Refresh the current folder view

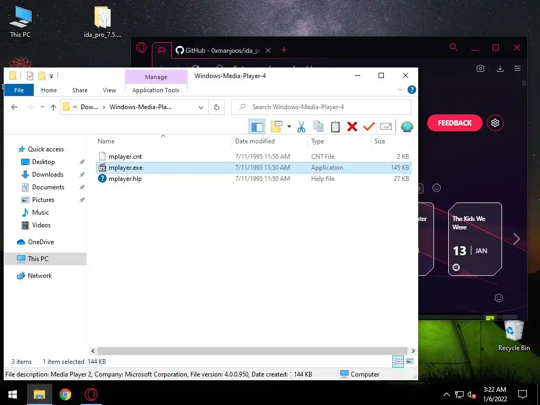click(x=217, y=107)
